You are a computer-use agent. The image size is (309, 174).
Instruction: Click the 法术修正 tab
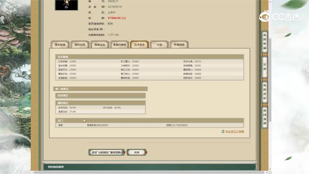pos(139,45)
